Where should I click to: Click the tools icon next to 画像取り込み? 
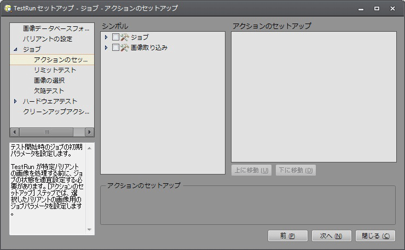point(124,48)
